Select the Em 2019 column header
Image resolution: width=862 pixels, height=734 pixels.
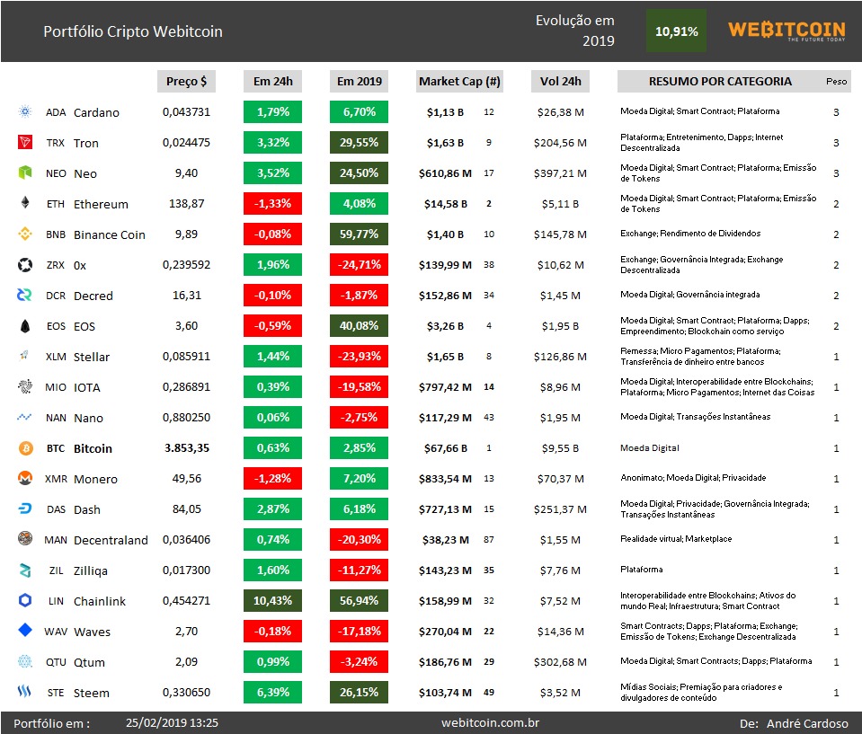359,82
